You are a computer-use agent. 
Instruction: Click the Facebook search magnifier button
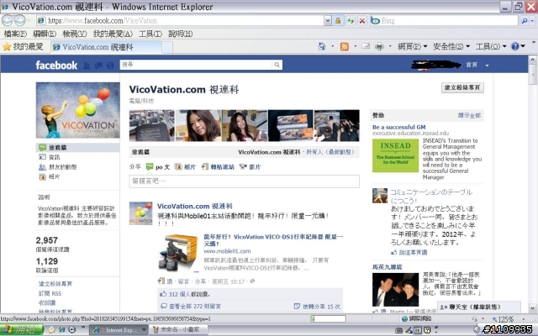tap(277, 65)
